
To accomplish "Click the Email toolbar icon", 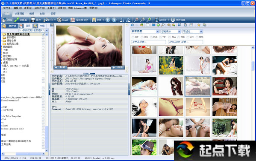I will point(59,20).
